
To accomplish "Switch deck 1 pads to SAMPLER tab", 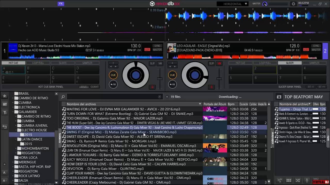I will click(x=87, y=63).
